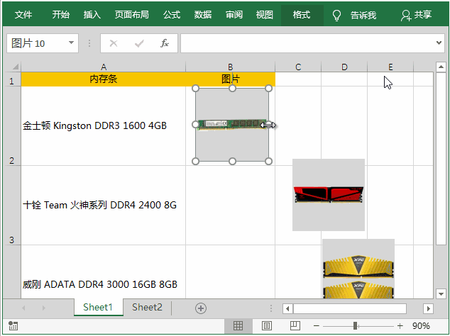Open the 文件 menu tab

(23, 15)
